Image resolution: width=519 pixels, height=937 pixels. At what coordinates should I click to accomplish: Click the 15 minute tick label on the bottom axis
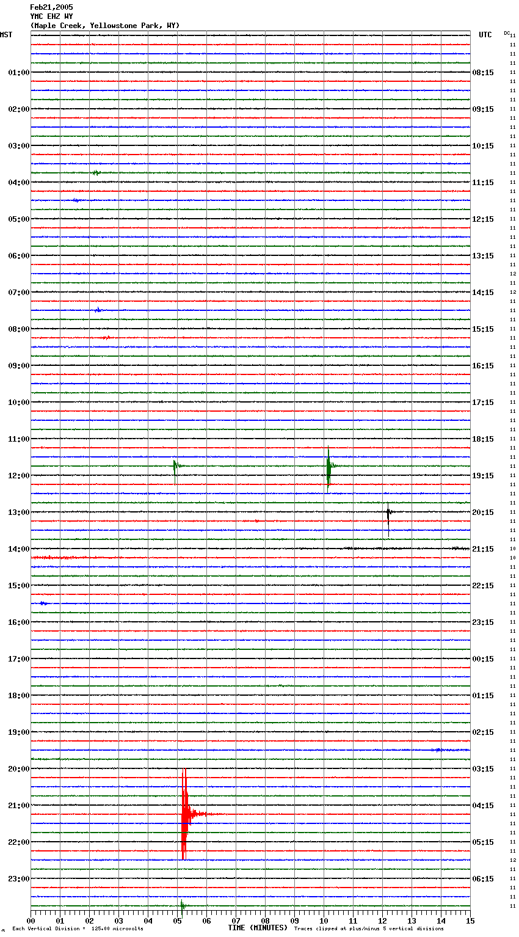coord(470,921)
